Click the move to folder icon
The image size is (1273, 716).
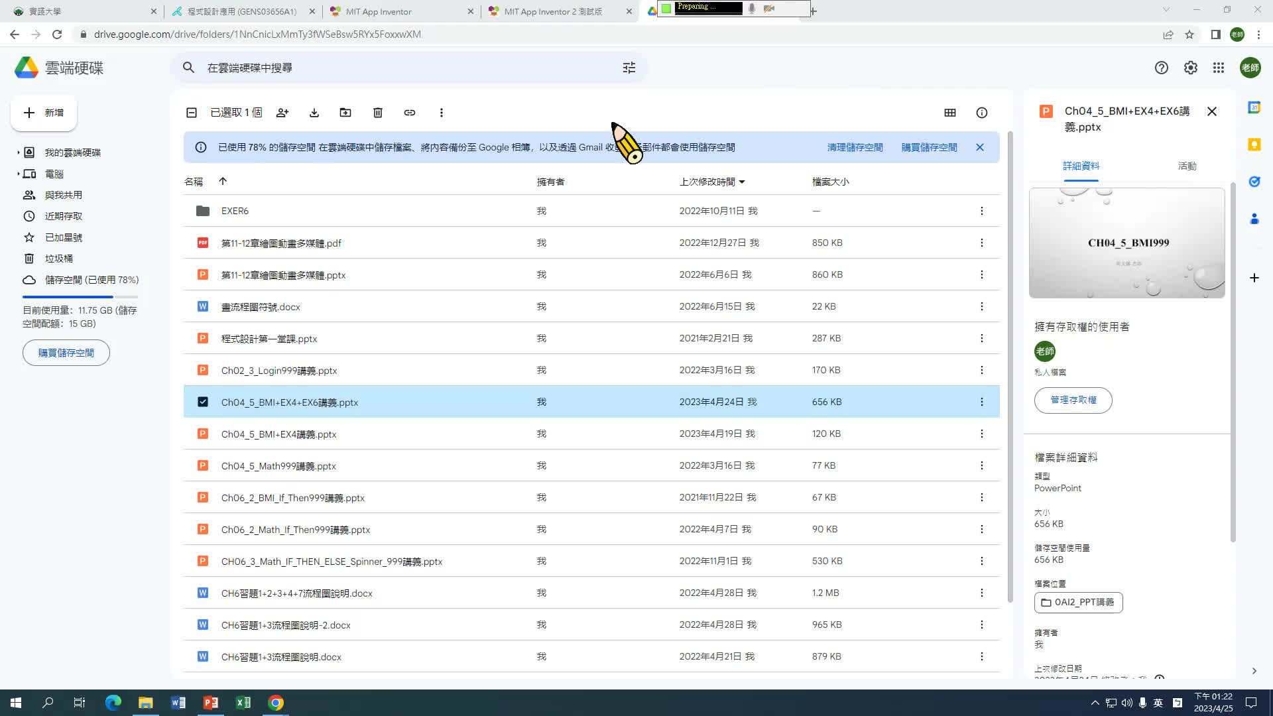tap(345, 113)
